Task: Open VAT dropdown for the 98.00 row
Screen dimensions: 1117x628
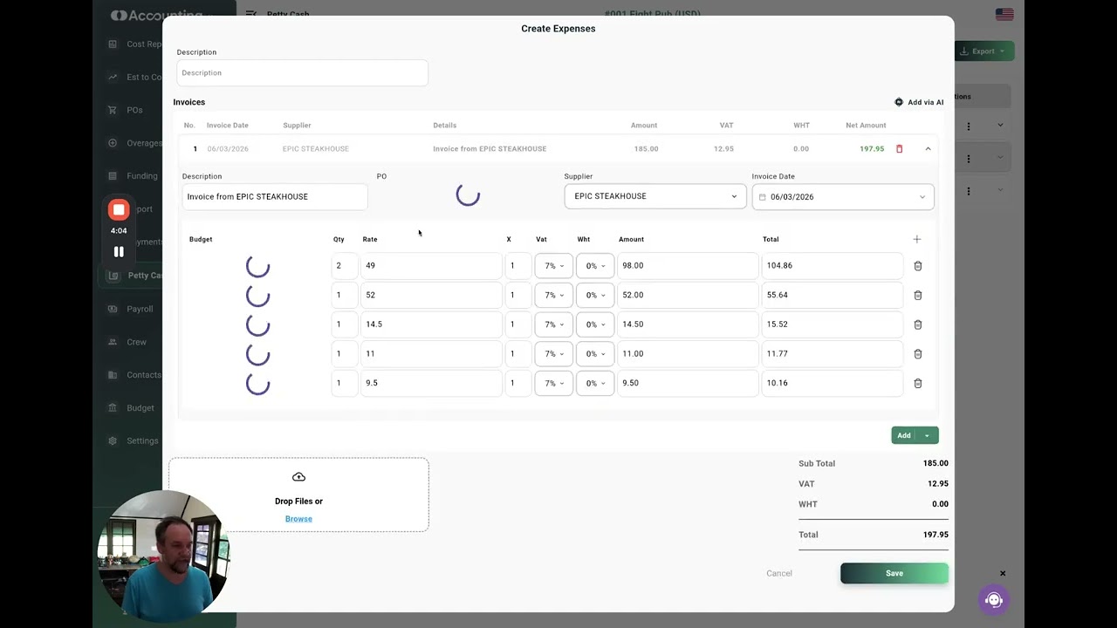Action: pos(553,266)
